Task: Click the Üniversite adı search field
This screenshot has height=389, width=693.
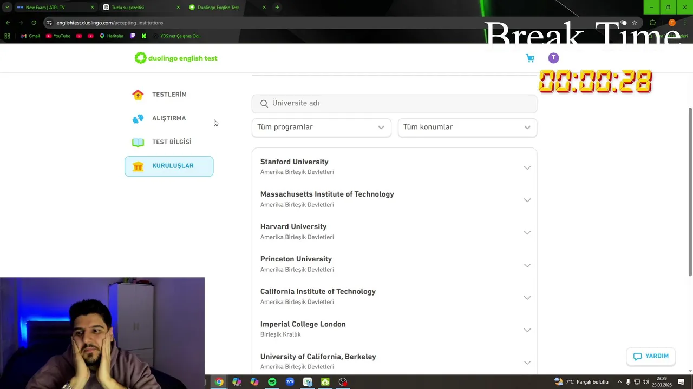Action: (x=394, y=104)
